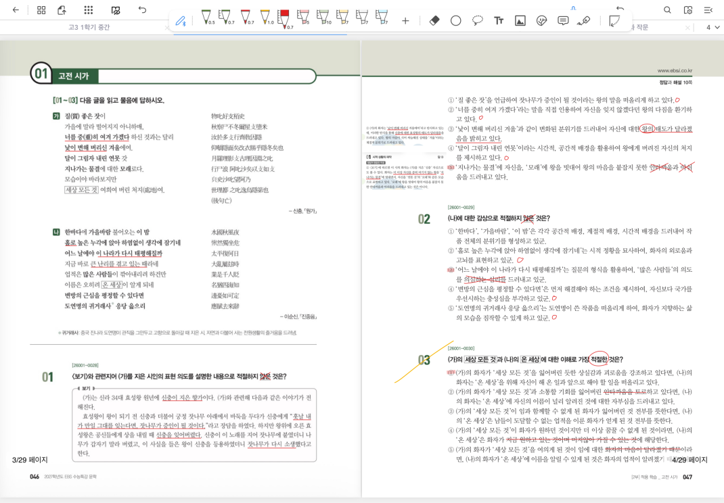
Task: Switch to the '작문' document tab
Action: click(639, 28)
